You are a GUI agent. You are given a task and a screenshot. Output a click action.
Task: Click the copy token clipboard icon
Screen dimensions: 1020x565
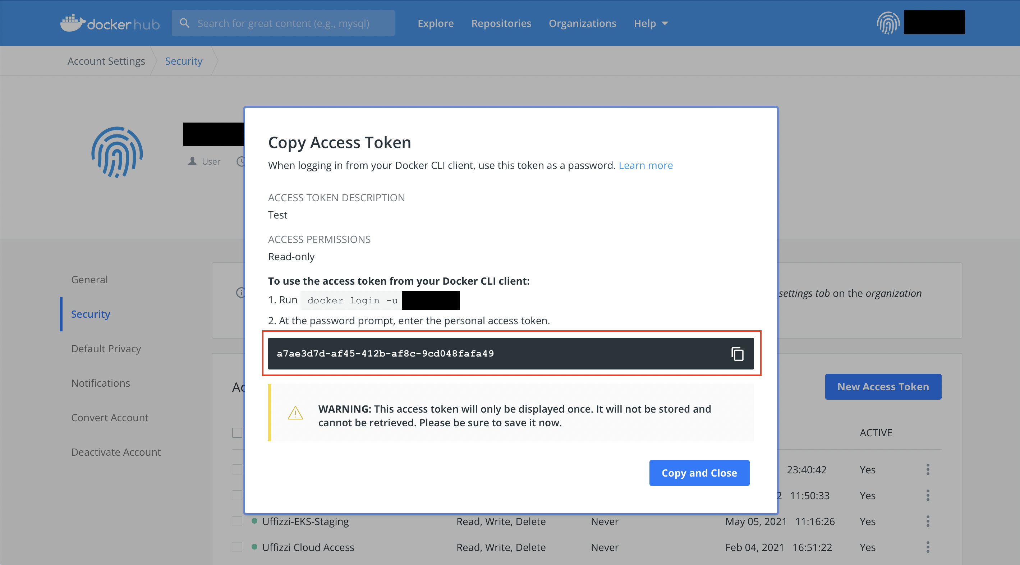[x=736, y=354]
